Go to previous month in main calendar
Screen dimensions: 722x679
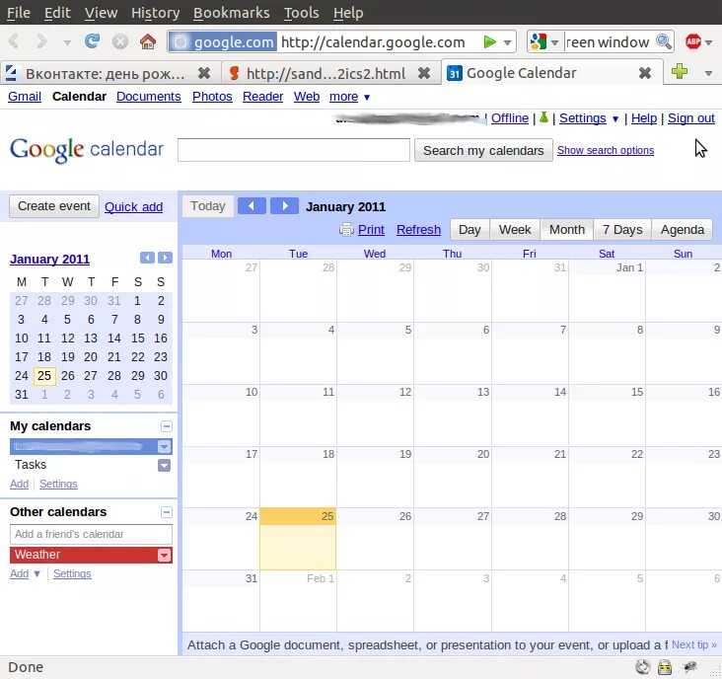[x=252, y=206]
